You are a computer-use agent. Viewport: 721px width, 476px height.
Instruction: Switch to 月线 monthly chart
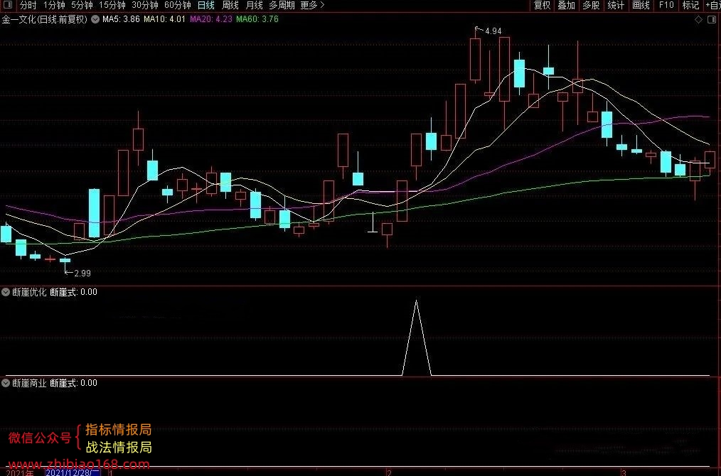click(x=254, y=5)
